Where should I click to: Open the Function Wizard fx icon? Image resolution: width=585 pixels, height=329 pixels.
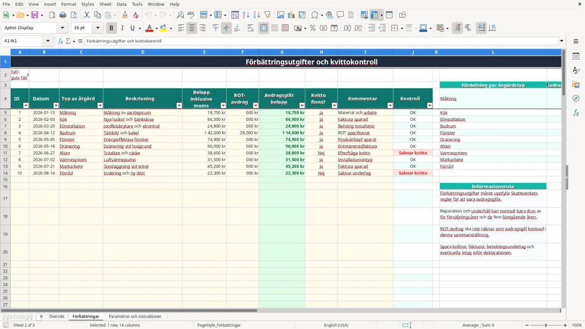61,41
